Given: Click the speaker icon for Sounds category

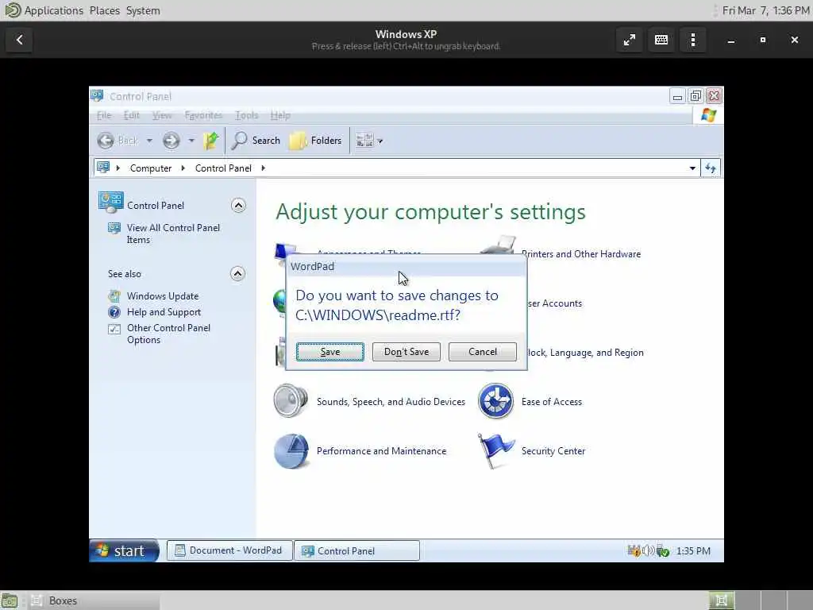Looking at the screenshot, I should 291,401.
